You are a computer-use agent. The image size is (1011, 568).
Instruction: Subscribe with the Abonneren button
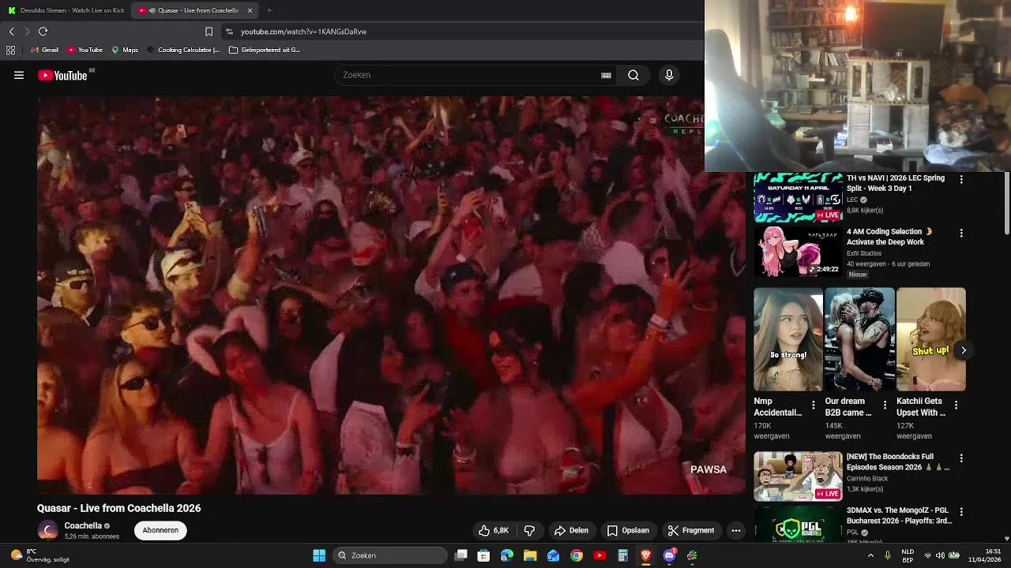(x=160, y=530)
